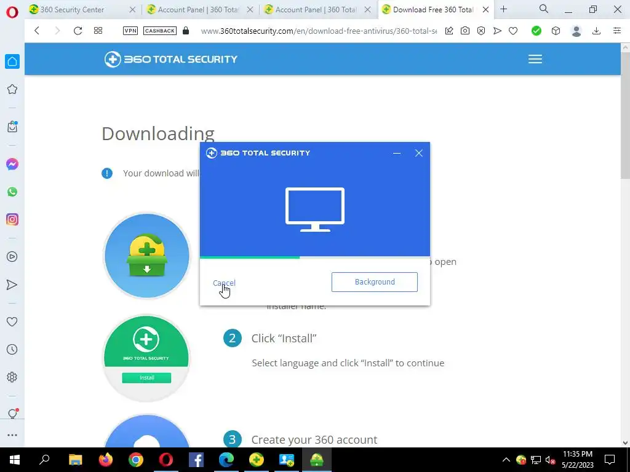Open sidebar heart bookmarks icon
Screen dimensions: 630x472
pyautogui.click(x=12, y=322)
